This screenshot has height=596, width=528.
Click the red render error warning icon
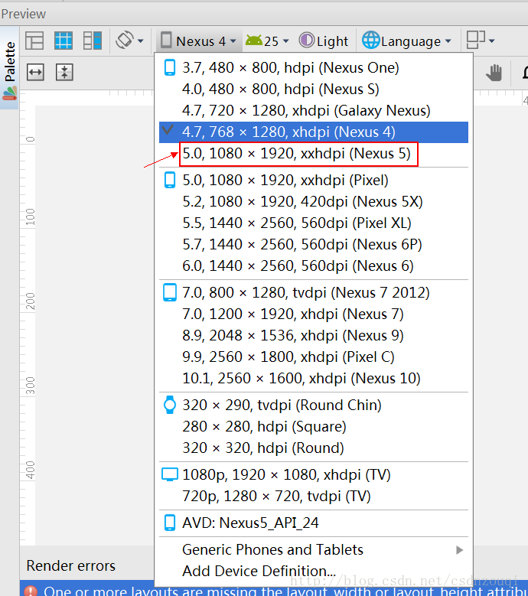click(31, 591)
